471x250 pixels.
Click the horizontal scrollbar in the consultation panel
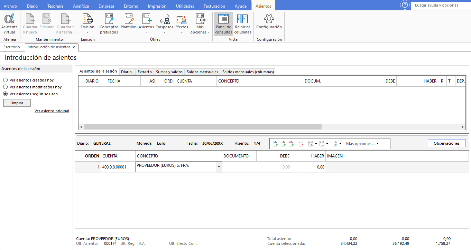pyautogui.click(x=203, y=127)
